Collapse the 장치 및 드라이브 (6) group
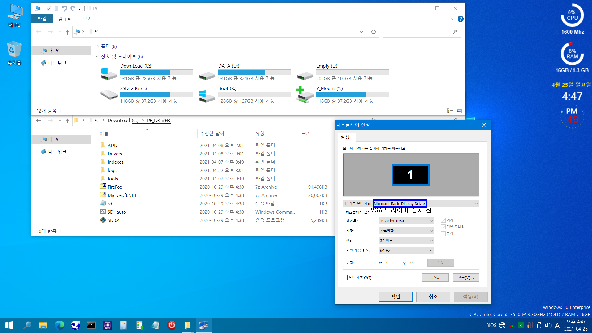Image resolution: width=592 pixels, height=333 pixels. [97, 56]
